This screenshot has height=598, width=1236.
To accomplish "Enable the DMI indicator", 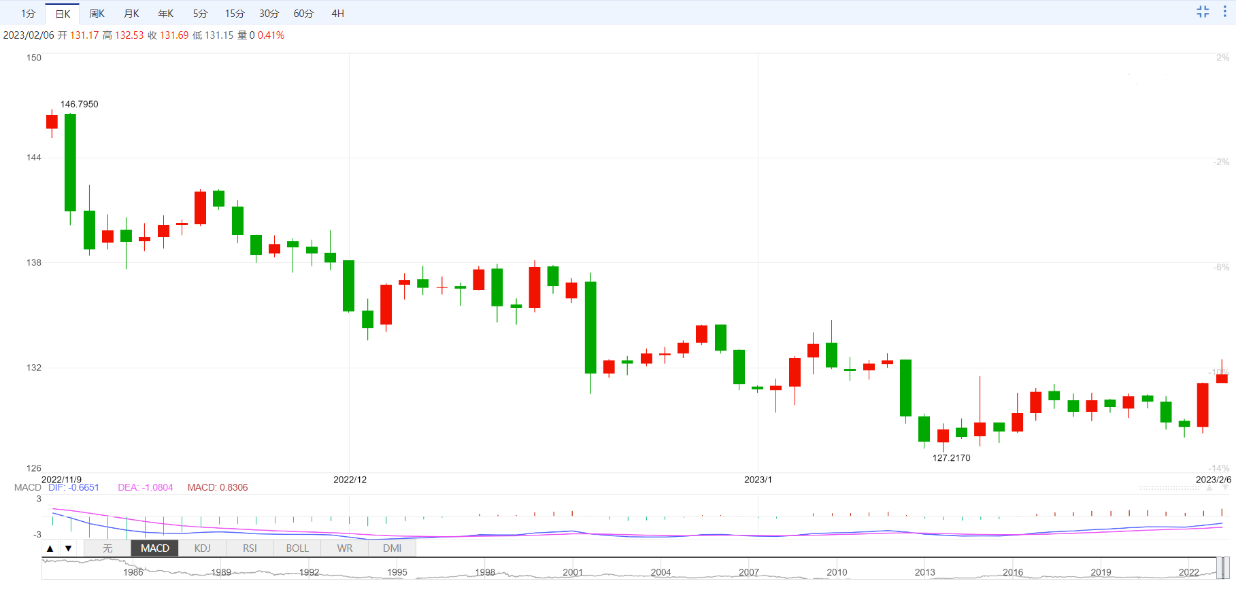I will click(x=392, y=548).
